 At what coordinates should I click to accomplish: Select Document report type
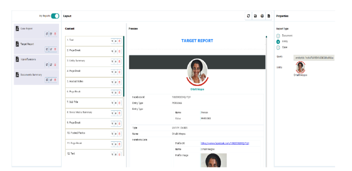(x=278, y=36)
